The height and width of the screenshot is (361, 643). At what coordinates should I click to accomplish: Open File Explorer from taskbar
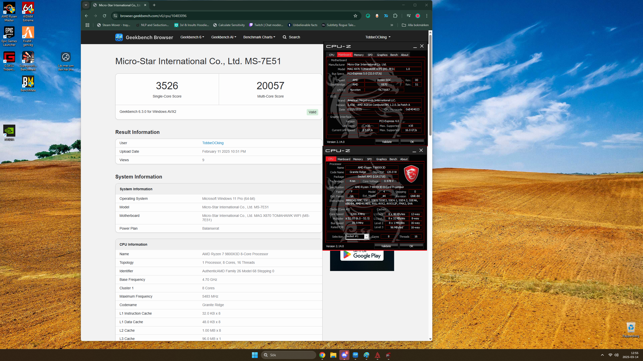tap(333, 355)
